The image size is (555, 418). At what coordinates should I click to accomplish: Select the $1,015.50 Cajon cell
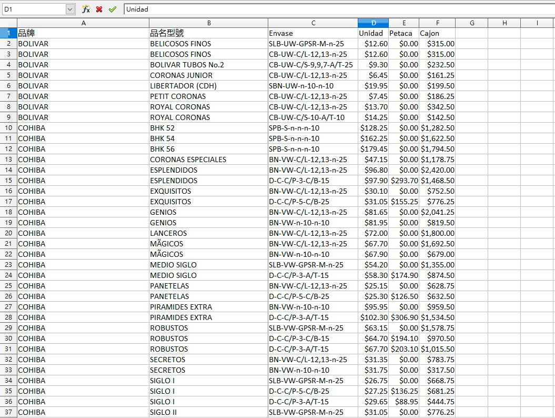437,349
